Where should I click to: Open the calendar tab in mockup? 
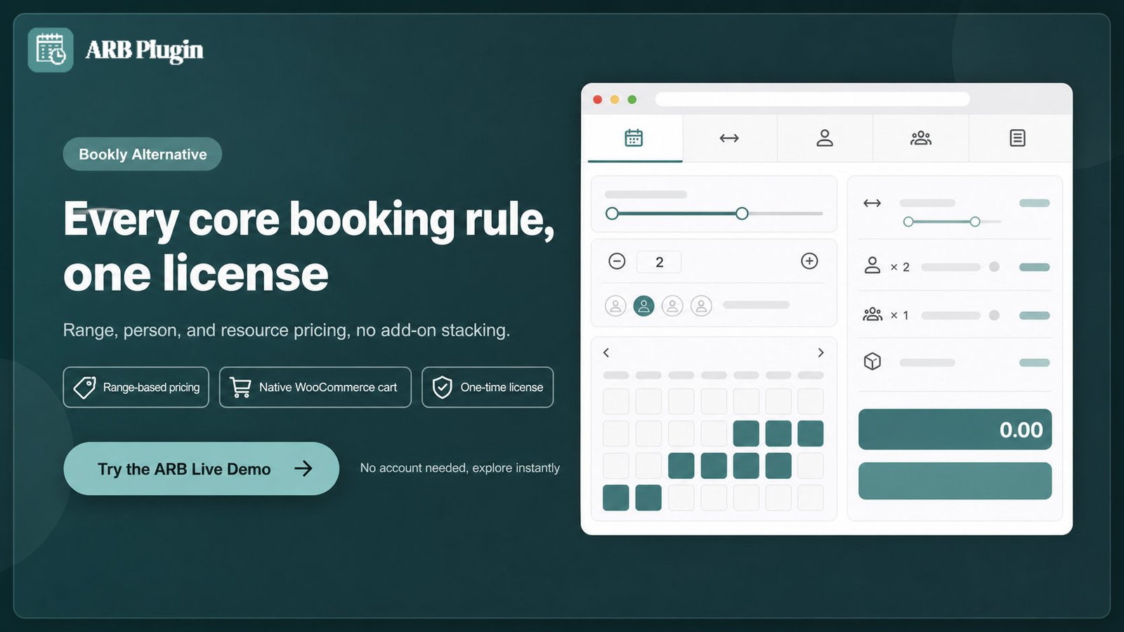634,138
